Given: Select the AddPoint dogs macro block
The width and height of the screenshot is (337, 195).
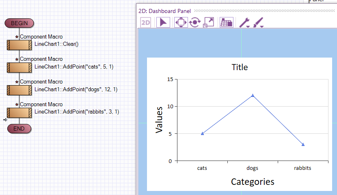Looking at the screenshot, I should point(19,89).
